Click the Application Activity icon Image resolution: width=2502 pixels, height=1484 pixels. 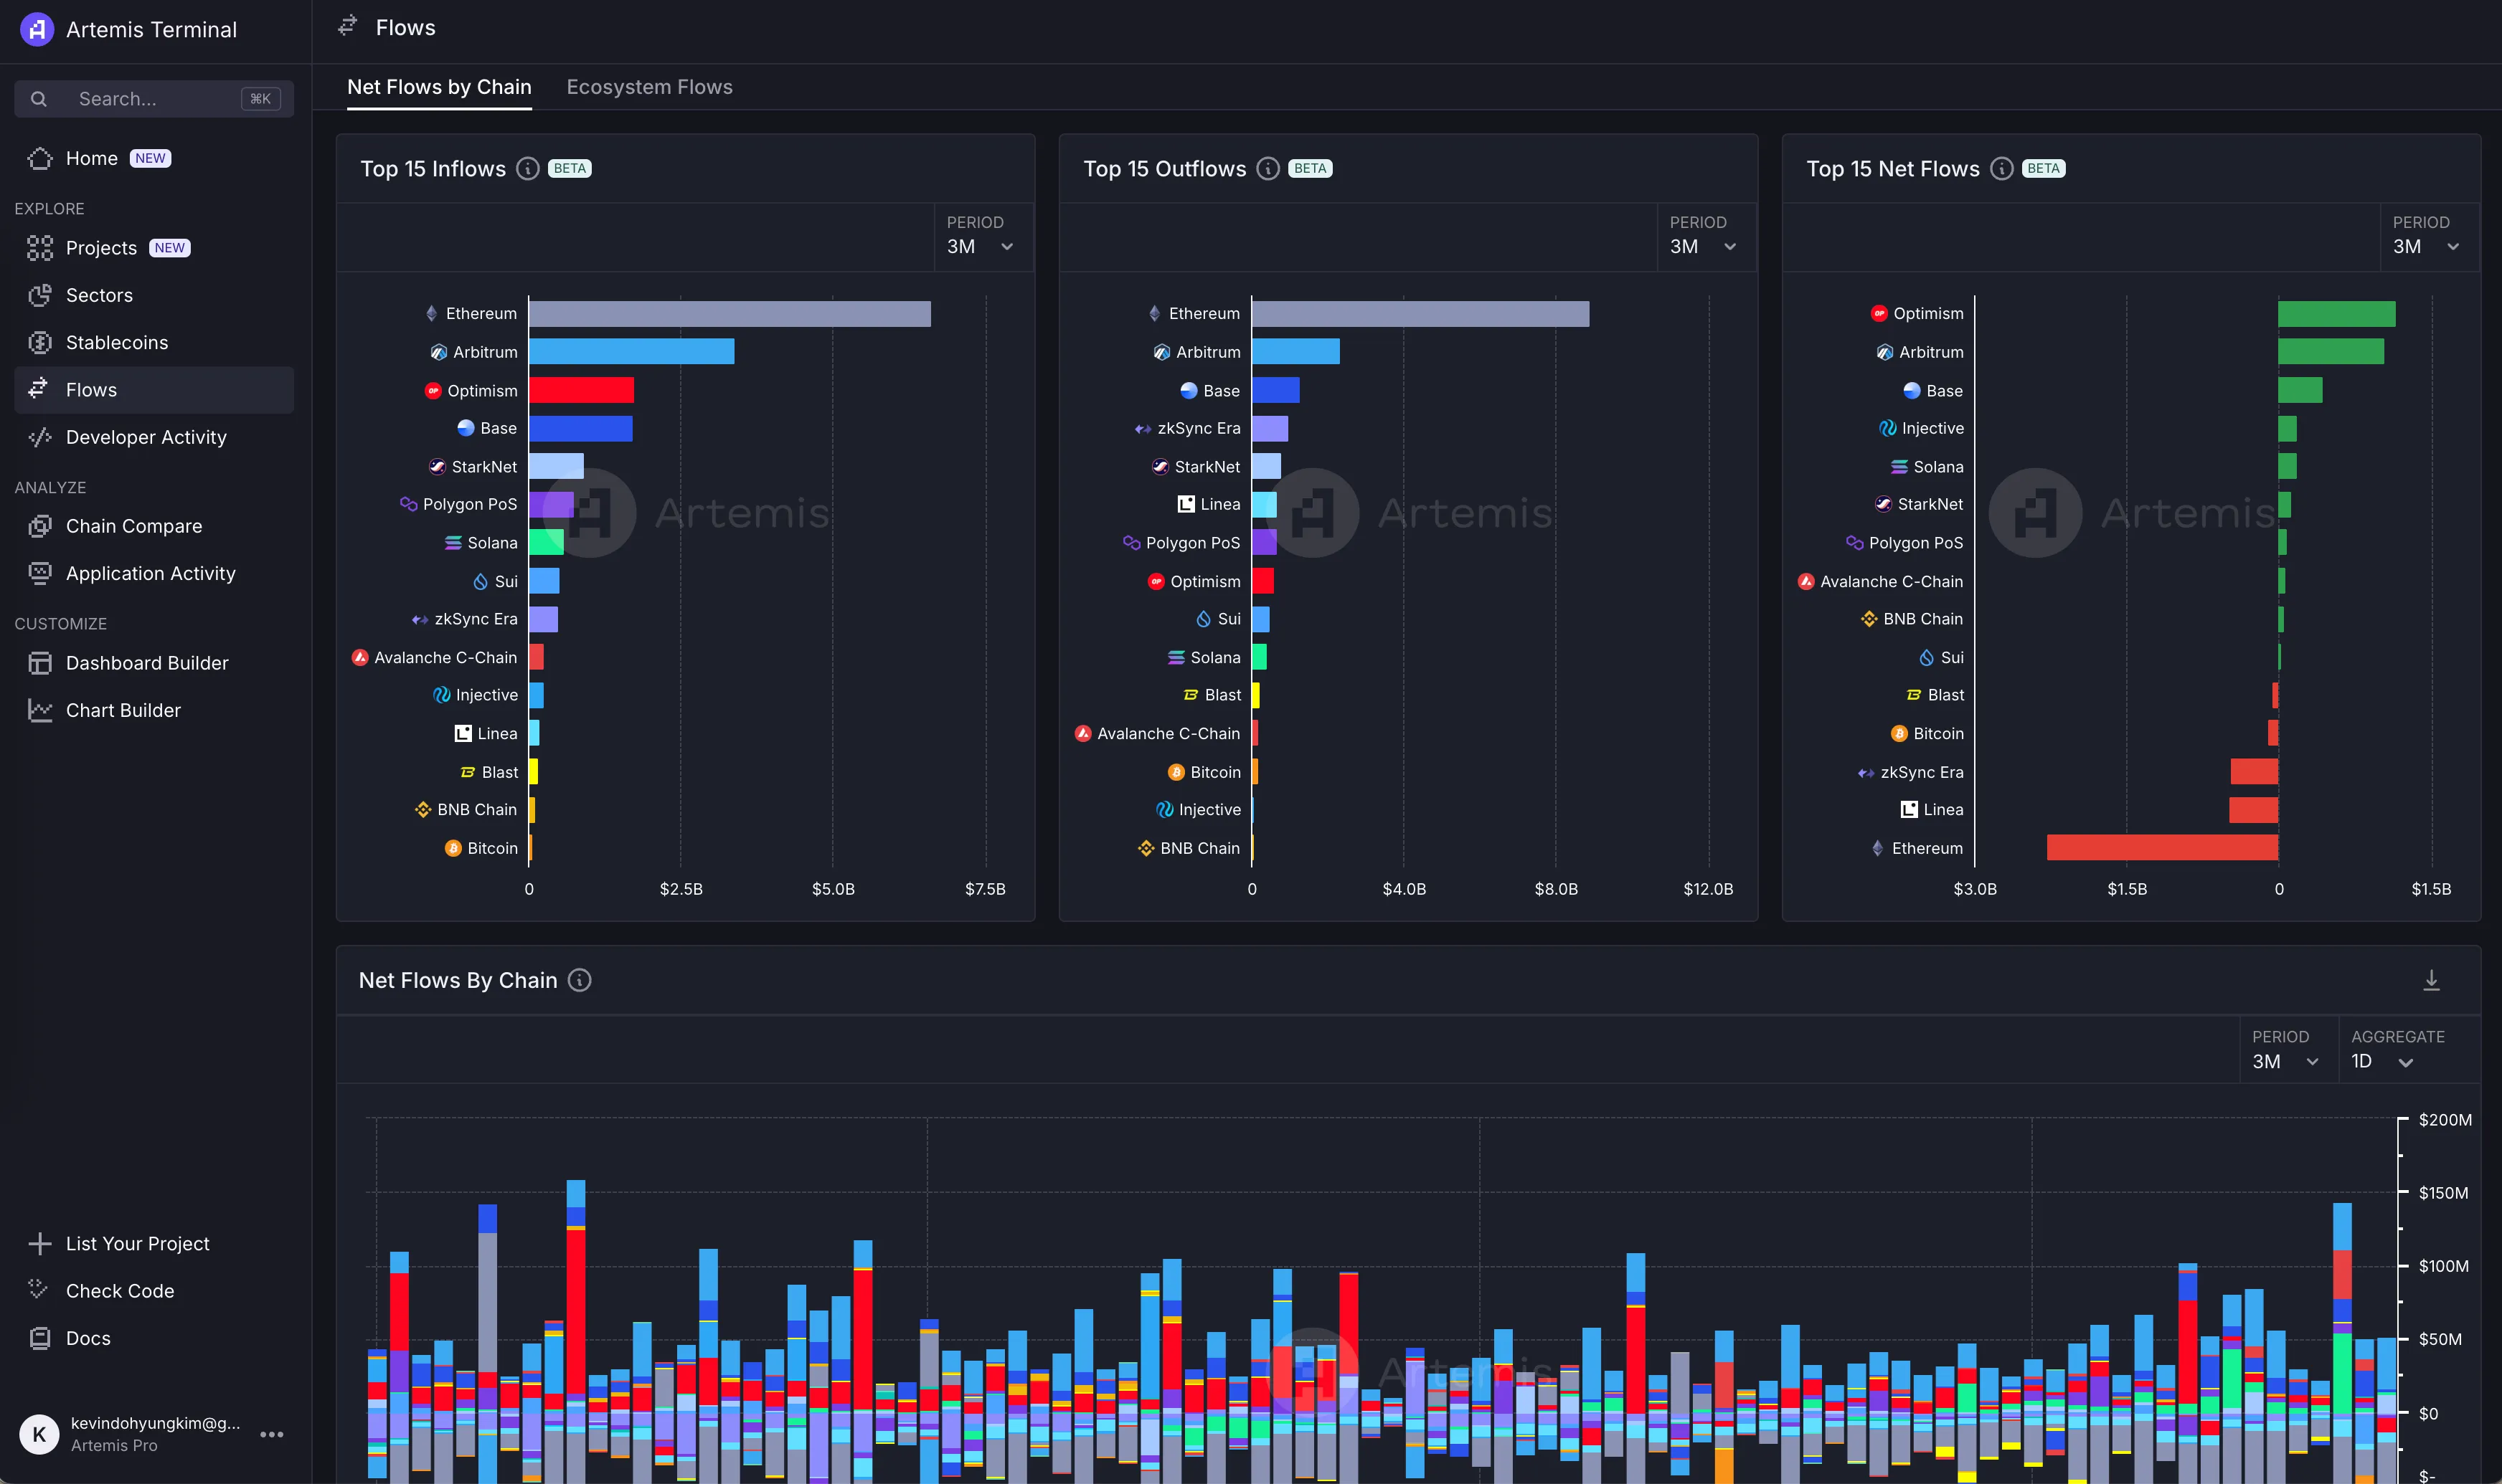click(40, 573)
